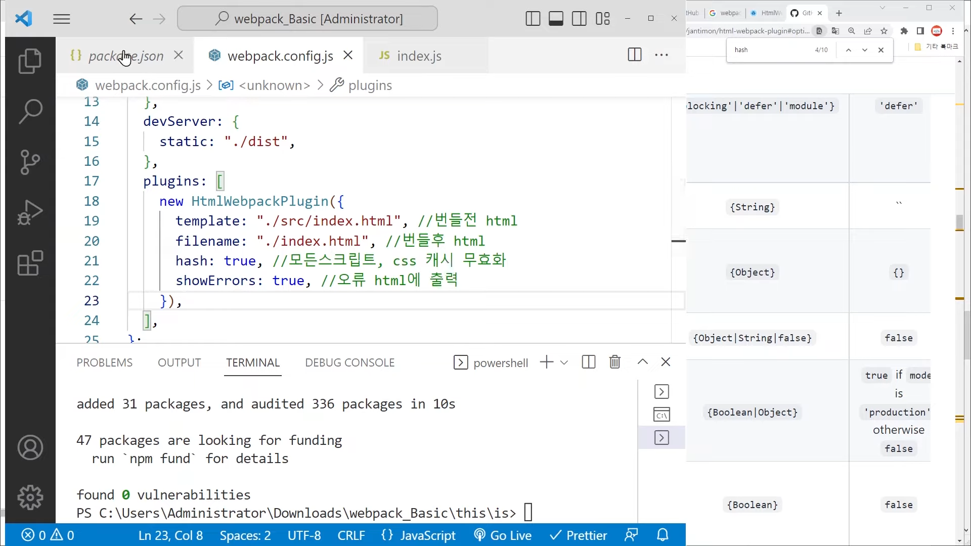This screenshot has width=971, height=546.
Task: Open the Manage gear icon
Action: tap(30, 497)
